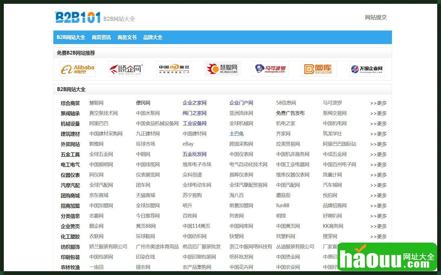This screenshot has height=275, width=441.
Task: Open the 苏宁易购 link
Action: click(x=192, y=195)
